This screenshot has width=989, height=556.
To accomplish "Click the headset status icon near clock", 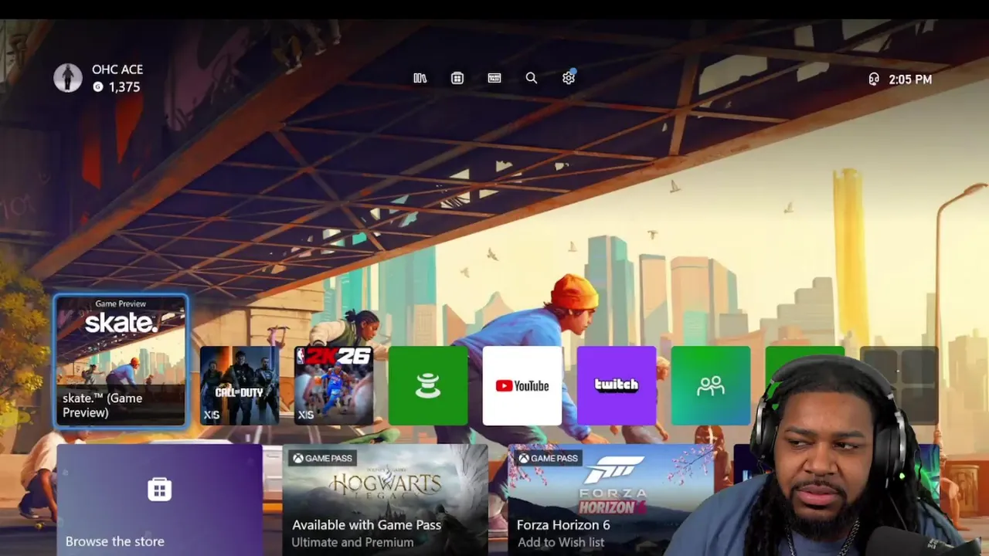I will pos(874,79).
